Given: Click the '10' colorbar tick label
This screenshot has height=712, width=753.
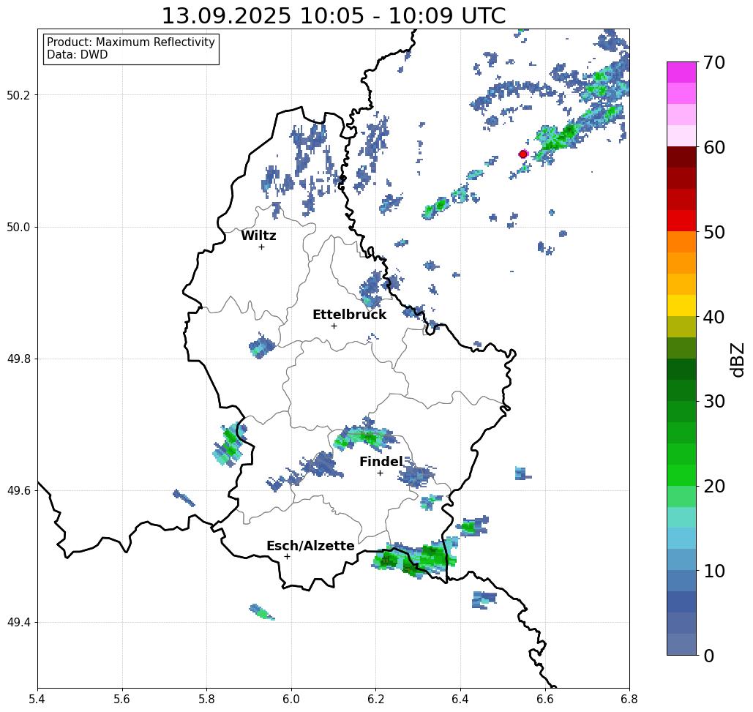Looking at the screenshot, I should (713, 571).
